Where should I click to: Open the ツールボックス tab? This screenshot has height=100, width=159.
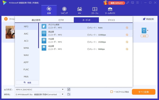pos(110,10)
